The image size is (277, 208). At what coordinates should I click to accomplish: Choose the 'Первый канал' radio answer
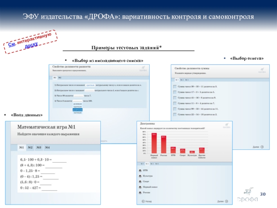140,187
